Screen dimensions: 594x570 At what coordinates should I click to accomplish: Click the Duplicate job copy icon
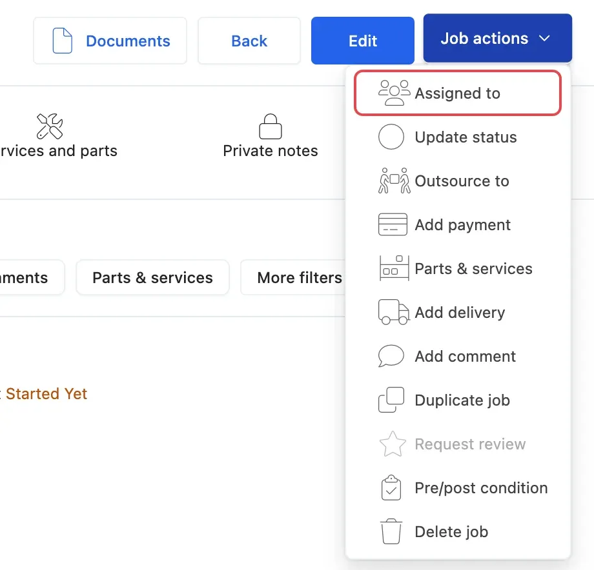click(391, 400)
